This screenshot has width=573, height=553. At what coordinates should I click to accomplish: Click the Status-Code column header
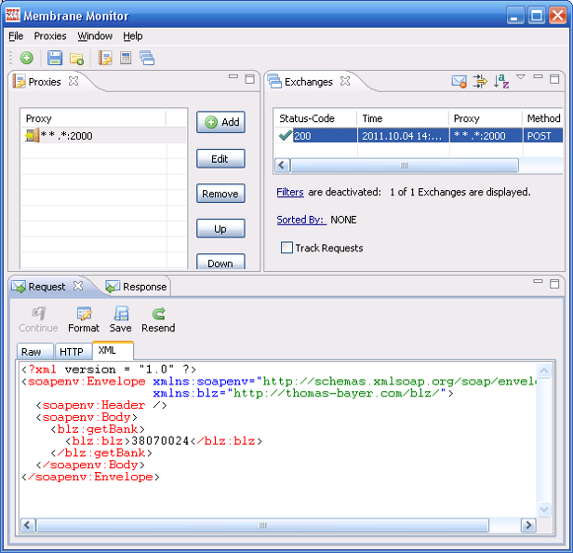tap(315, 118)
